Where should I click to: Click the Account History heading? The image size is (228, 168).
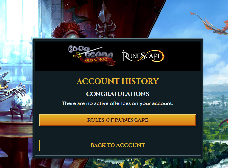tap(118, 81)
